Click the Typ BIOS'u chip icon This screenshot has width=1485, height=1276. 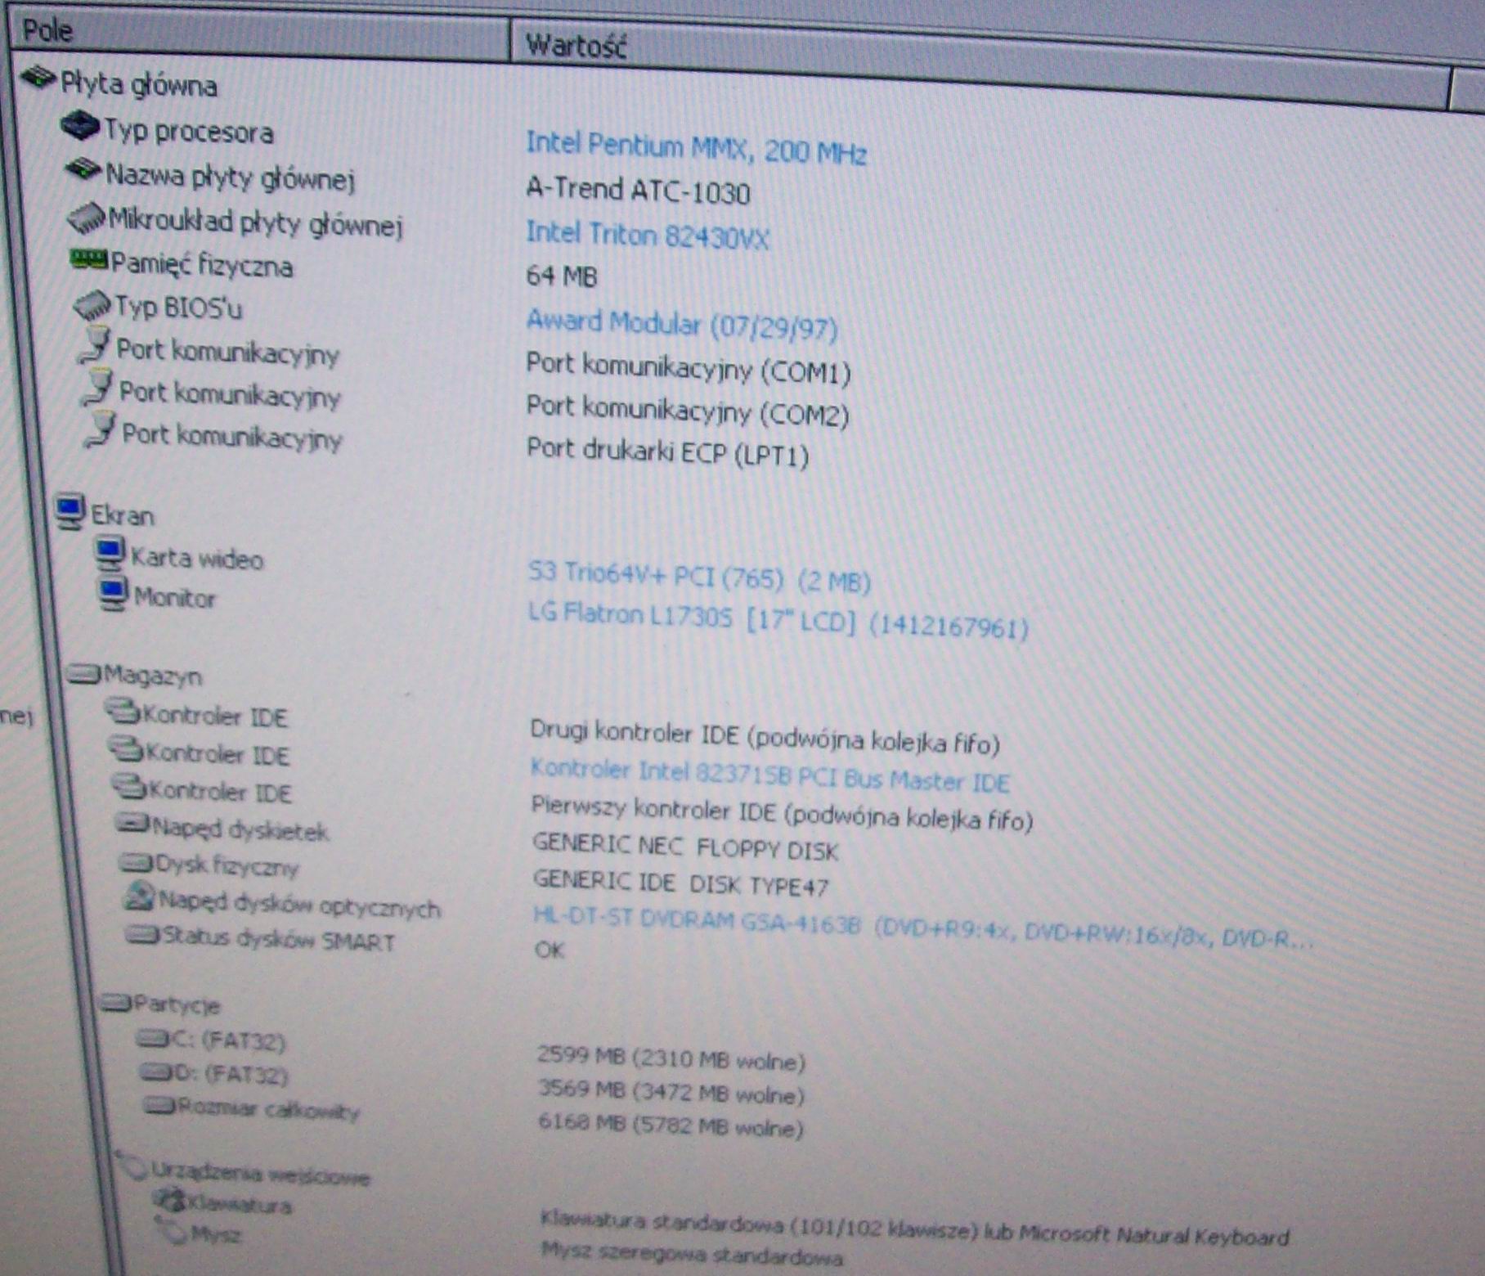click(x=92, y=305)
